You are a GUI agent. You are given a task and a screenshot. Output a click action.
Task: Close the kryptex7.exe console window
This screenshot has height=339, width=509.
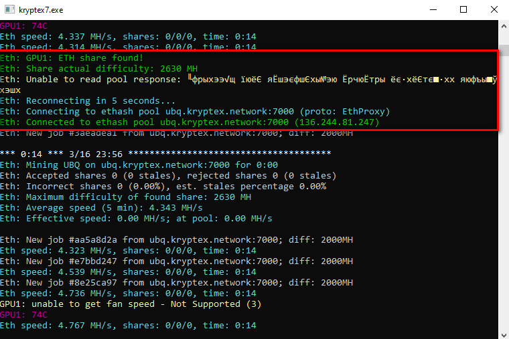[494, 9]
